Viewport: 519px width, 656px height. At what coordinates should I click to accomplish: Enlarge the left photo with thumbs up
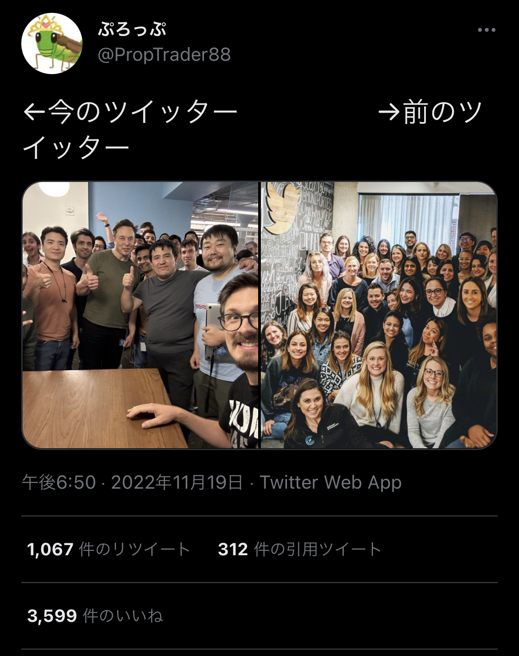coord(141,315)
